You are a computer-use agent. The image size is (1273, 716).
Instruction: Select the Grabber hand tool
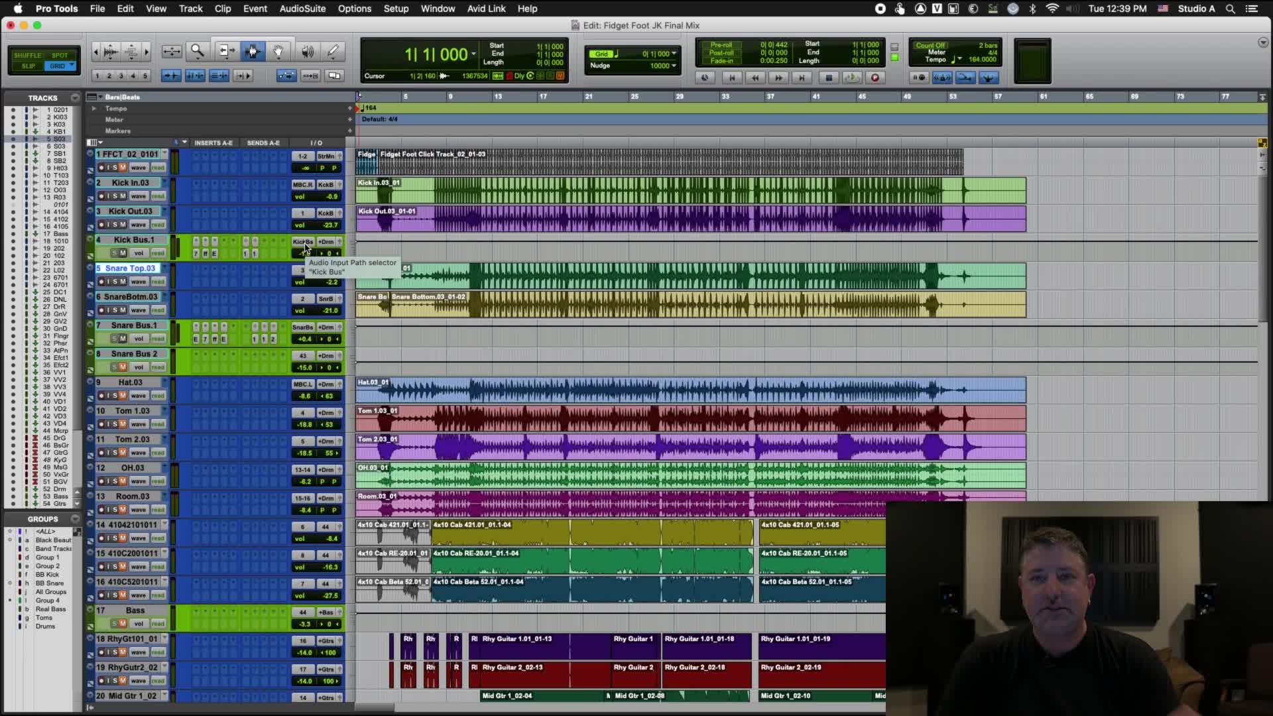click(x=278, y=51)
